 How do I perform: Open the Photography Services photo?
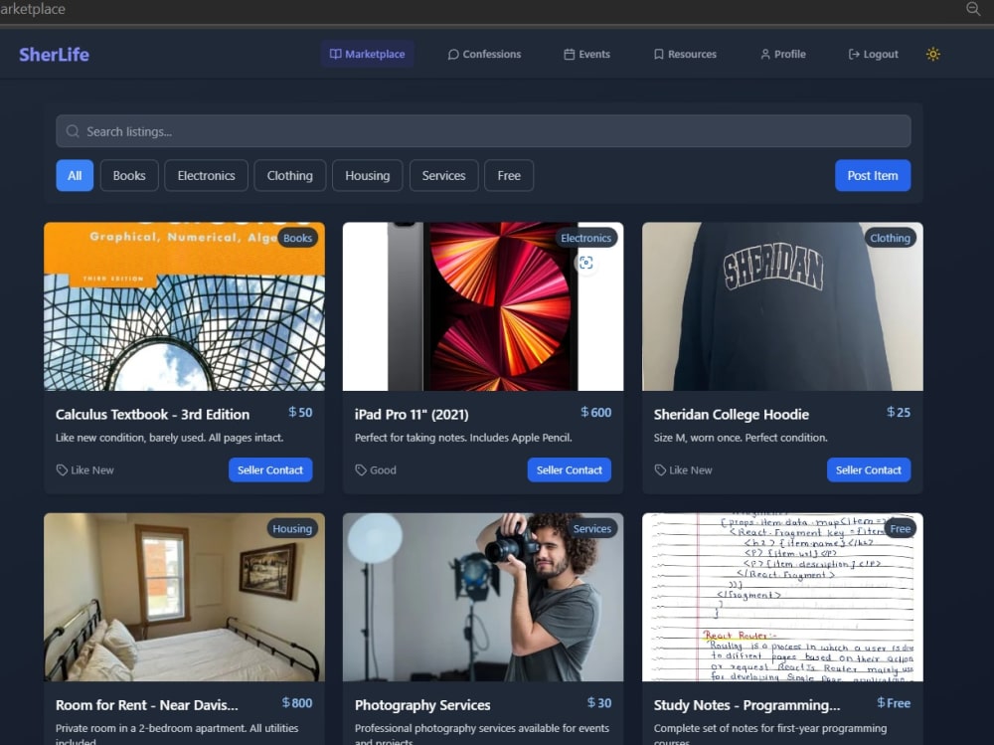tap(483, 597)
